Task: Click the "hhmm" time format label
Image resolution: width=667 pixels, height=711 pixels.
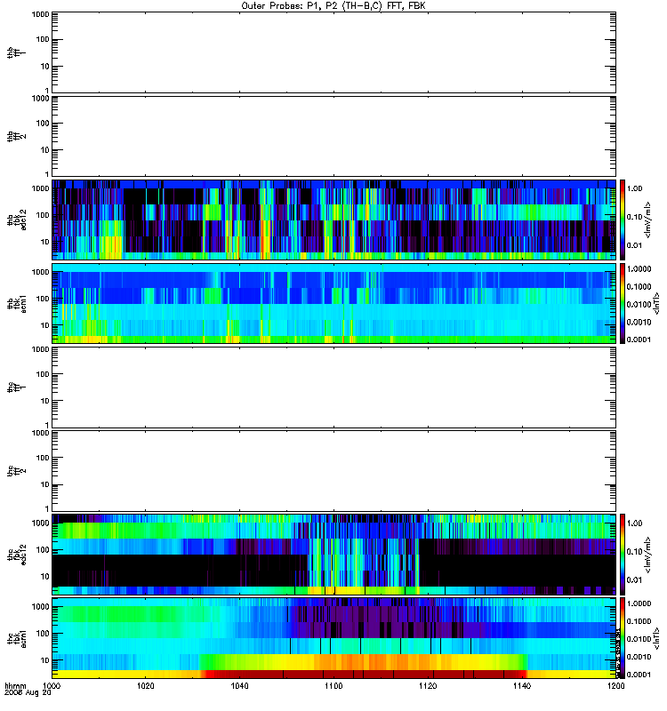Action: tap(15, 685)
